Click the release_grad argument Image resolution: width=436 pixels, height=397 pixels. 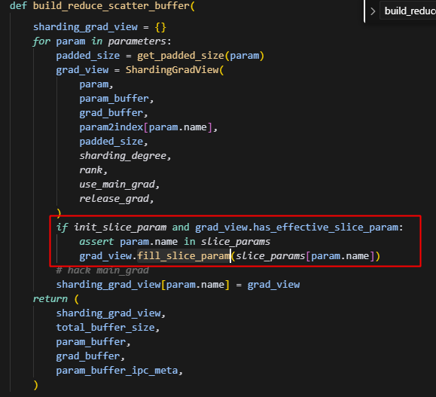point(114,199)
